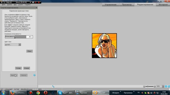
Task: Click the dark gear taskbar icon
Action: [53, 93]
